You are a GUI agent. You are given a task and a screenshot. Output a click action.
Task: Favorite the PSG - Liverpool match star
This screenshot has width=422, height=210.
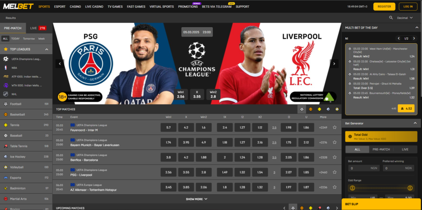pyautogui.click(x=335, y=172)
